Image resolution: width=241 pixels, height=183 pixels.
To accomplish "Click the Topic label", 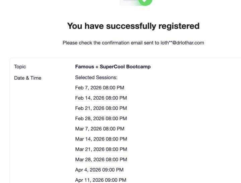I will (20, 67).
